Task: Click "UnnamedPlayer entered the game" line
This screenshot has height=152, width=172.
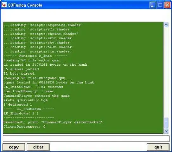Action: tap(36, 96)
